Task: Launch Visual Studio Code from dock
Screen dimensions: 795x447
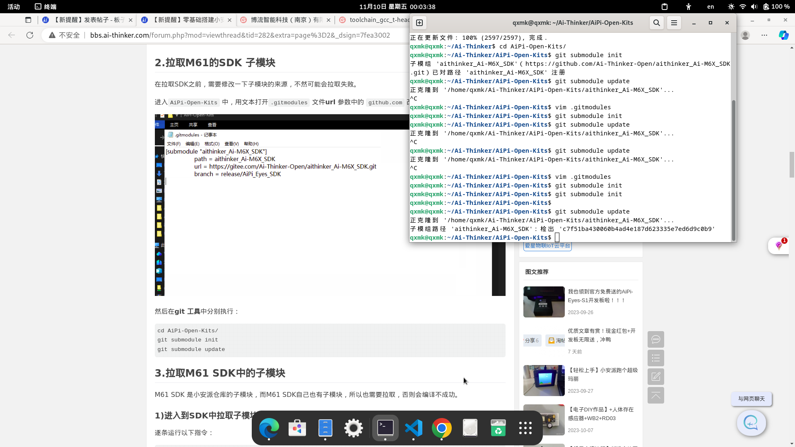Action: tap(414, 428)
